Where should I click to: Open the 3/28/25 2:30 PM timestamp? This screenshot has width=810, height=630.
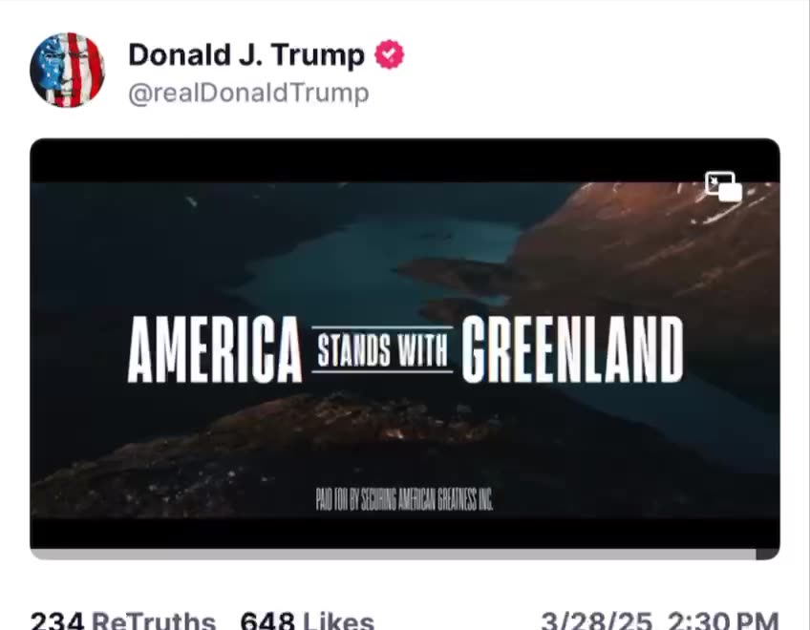coord(660,620)
